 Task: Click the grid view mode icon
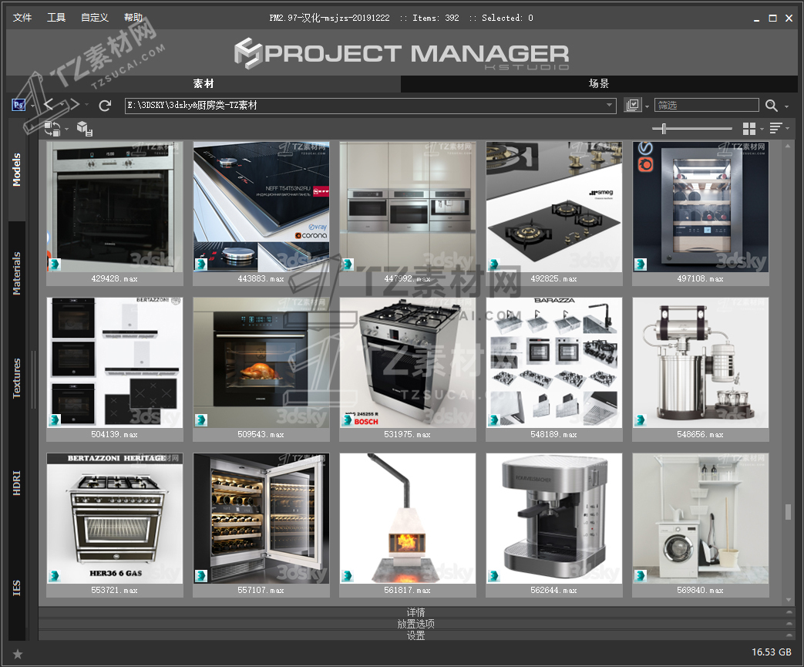coord(749,128)
